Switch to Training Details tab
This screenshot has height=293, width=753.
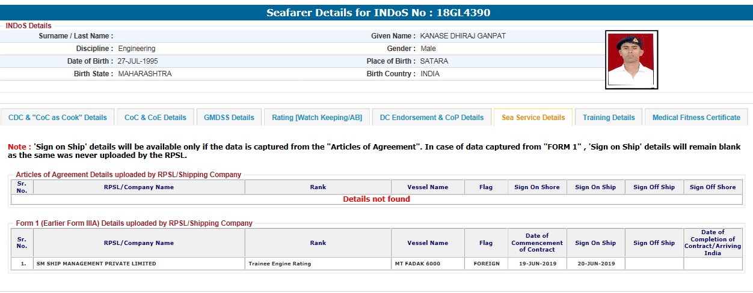[609, 118]
